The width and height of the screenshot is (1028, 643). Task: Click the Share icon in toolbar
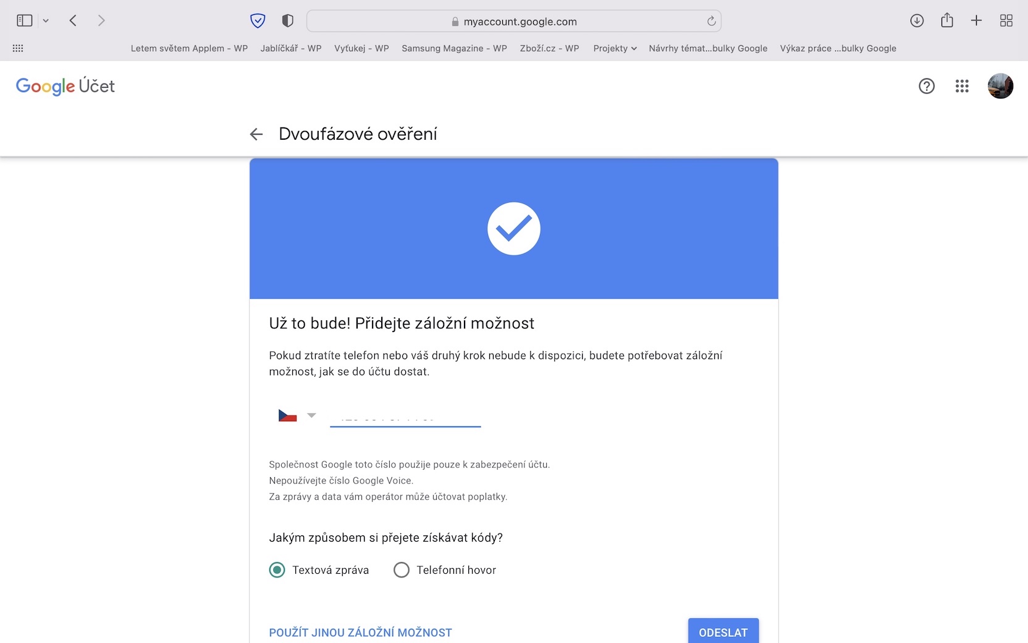click(x=946, y=21)
